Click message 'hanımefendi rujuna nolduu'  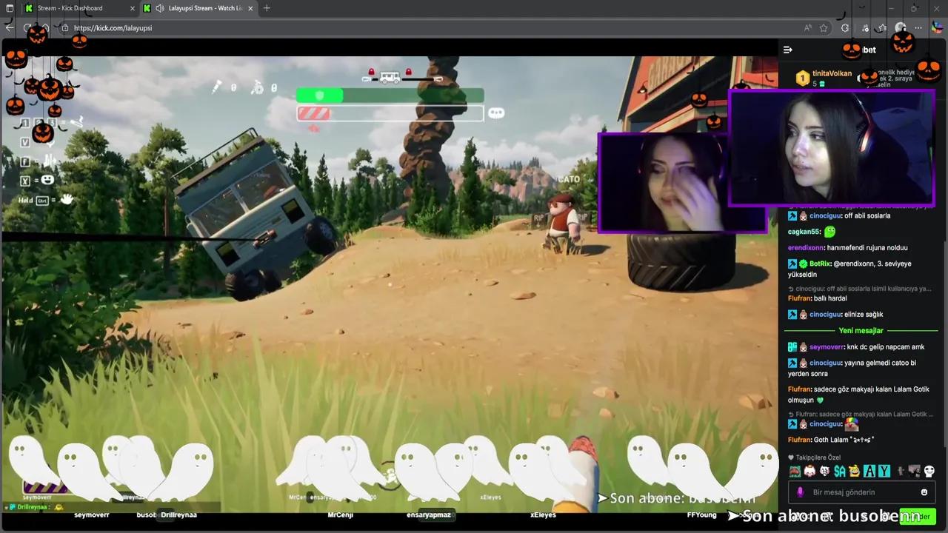click(x=868, y=248)
